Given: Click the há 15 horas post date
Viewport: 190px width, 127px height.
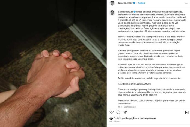Looking at the screenshot, I should point(115,121).
